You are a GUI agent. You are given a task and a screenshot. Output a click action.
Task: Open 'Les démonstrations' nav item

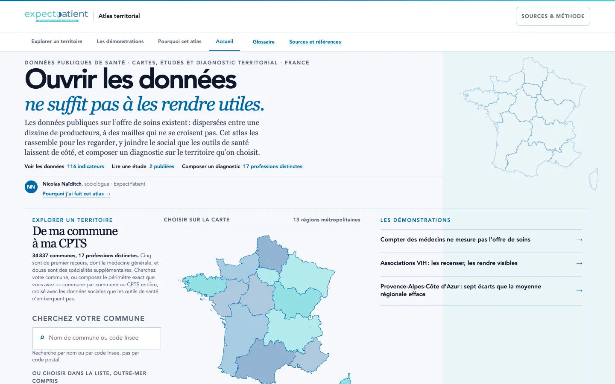point(120,41)
